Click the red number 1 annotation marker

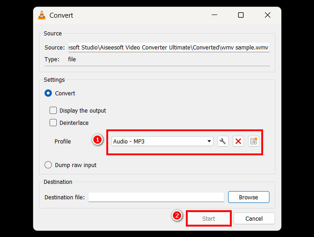[97, 140]
